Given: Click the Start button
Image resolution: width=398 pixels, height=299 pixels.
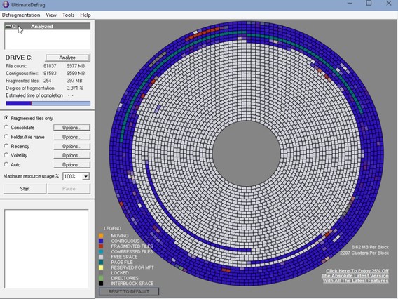Looking at the screenshot, I should coord(25,189).
